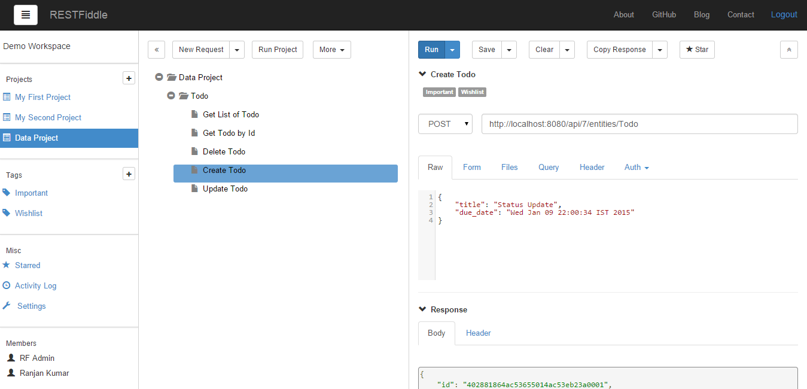Click the Save button
Image resolution: width=807 pixels, height=389 pixels.
(x=487, y=50)
